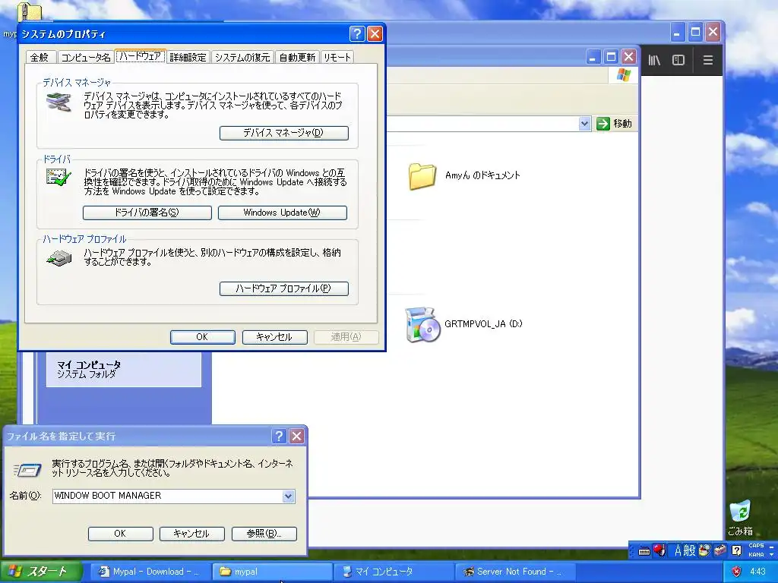Open the 全般 tab in System Properties

pos(40,57)
